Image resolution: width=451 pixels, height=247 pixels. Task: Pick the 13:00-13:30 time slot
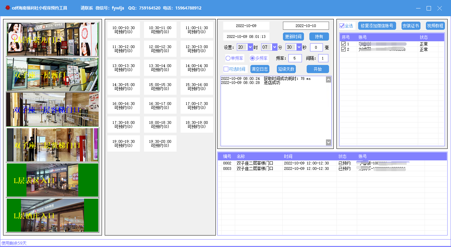click(x=124, y=68)
